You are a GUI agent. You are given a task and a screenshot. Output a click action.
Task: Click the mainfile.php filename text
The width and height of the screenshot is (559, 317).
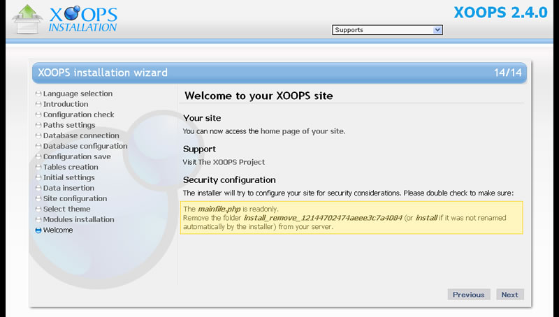[x=219, y=209]
